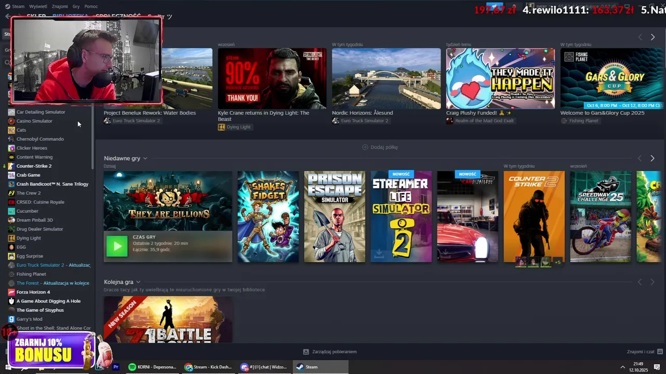Open the Chrome Stream - Kick Dashboard taskbar item
The width and height of the screenshot is (666, 374).
click(x=209, y=367)
